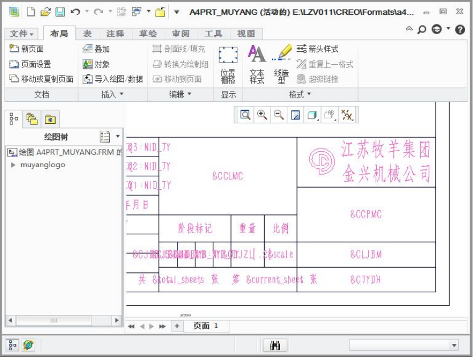Click the Windows switcher icon
The image size is (473, 357).
point(137,12)
